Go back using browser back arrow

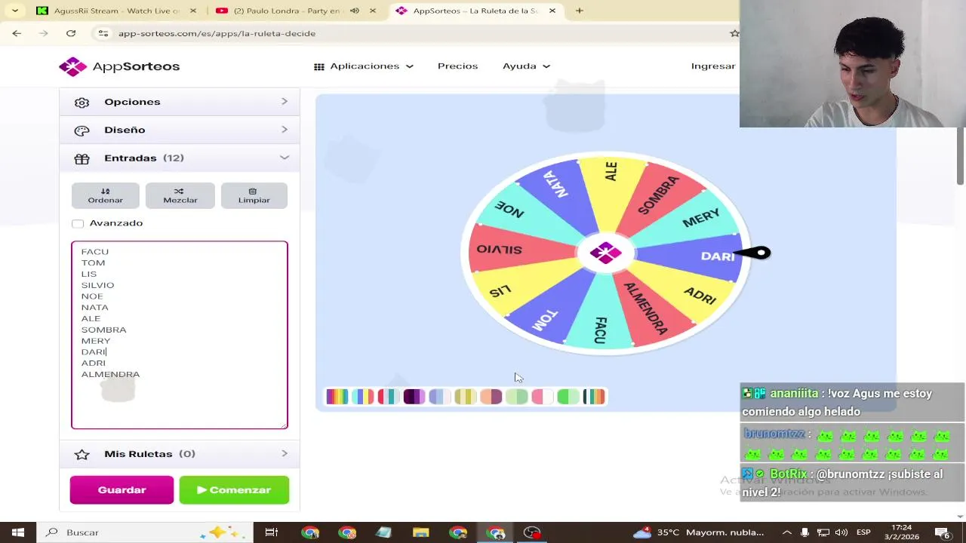(17, 33)
